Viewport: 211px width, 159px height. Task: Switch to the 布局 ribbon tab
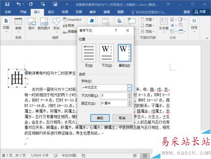65,12
